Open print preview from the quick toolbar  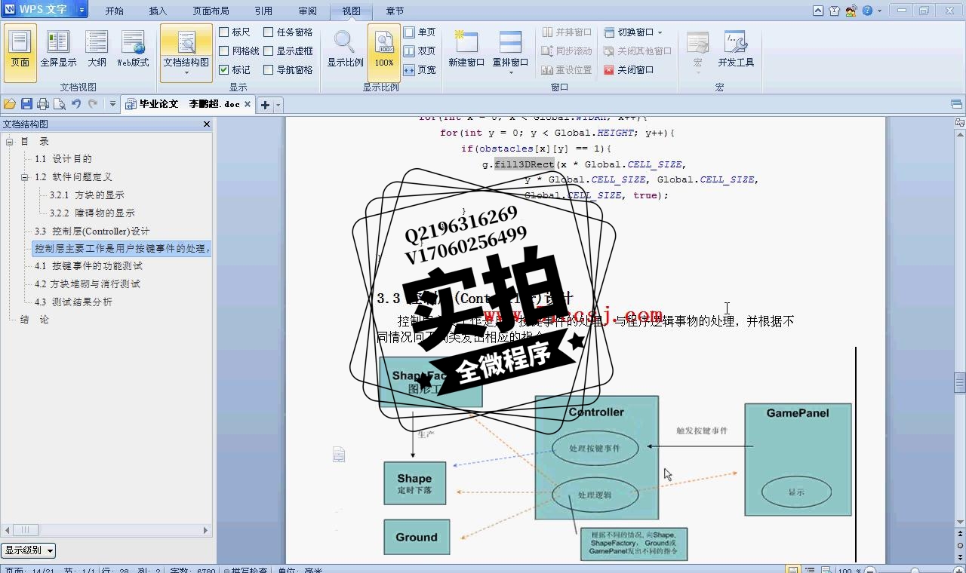point(60,104)
